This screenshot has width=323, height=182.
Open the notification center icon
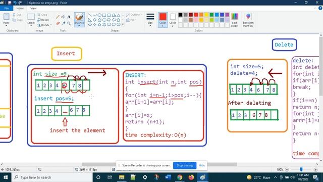coord(316,177)
